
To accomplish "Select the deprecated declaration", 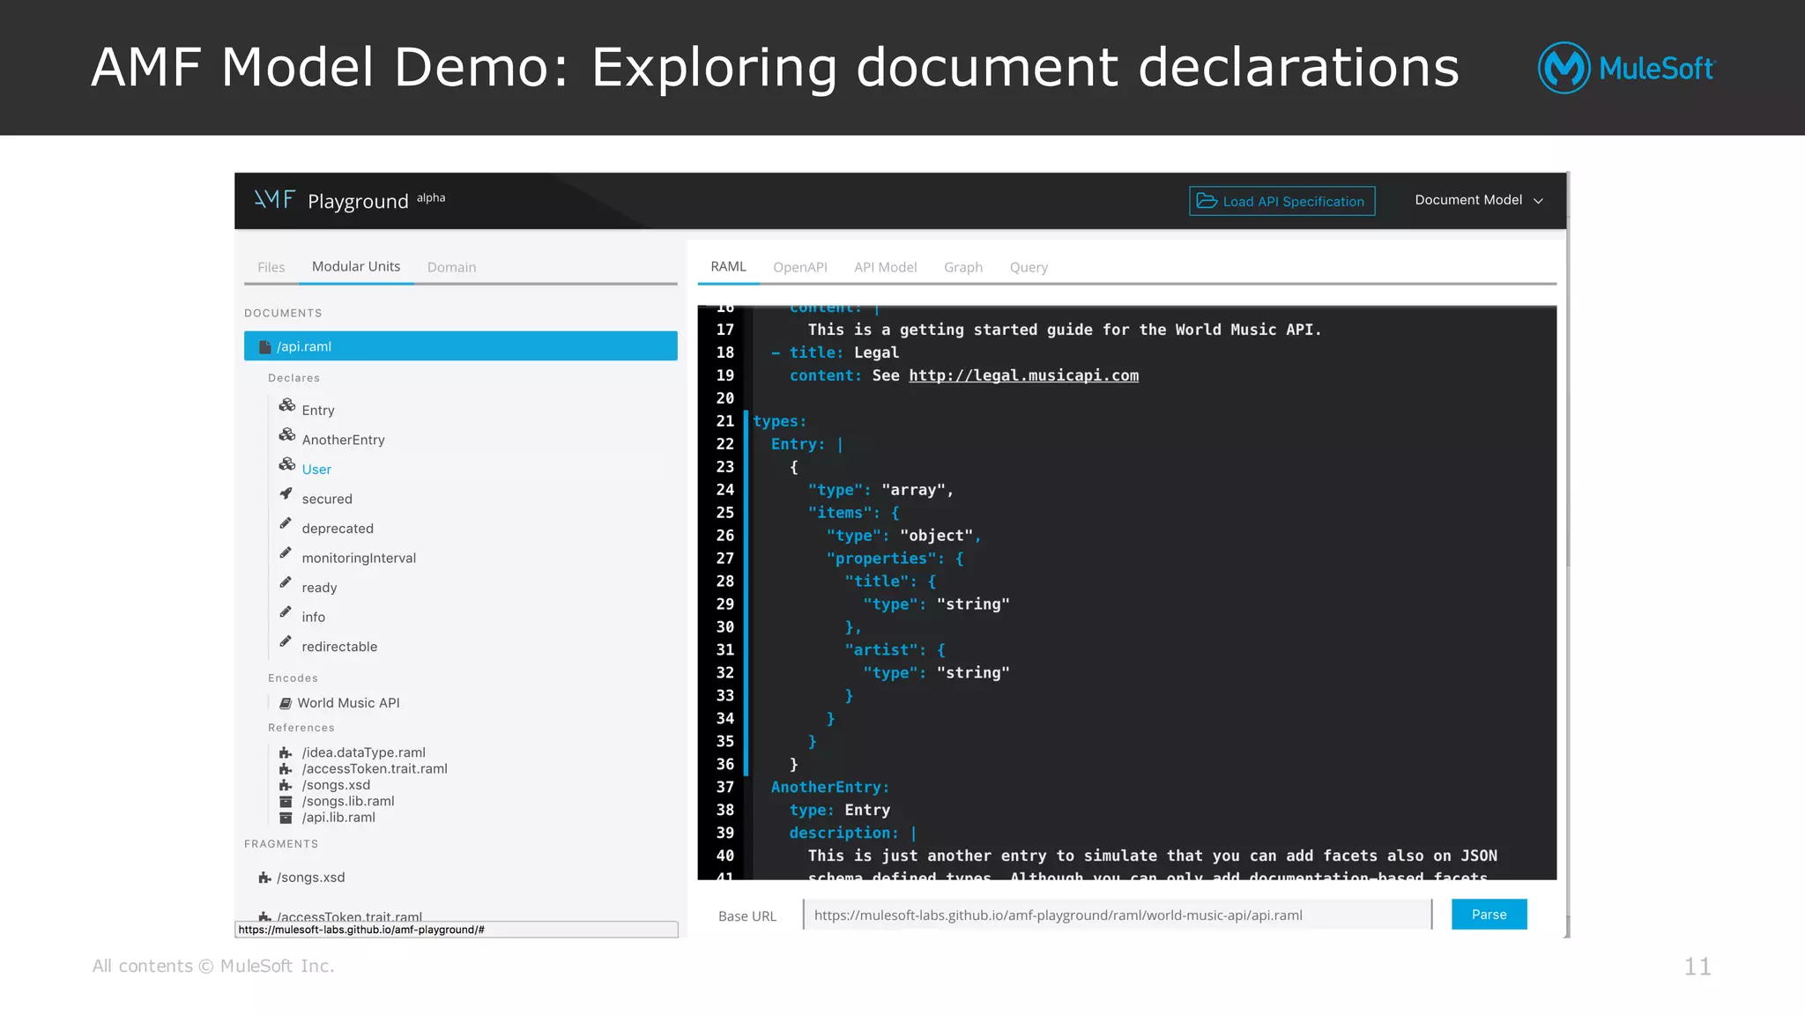I will click(338, 529).
